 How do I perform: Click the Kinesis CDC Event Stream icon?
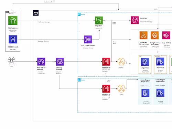[88, 39]
